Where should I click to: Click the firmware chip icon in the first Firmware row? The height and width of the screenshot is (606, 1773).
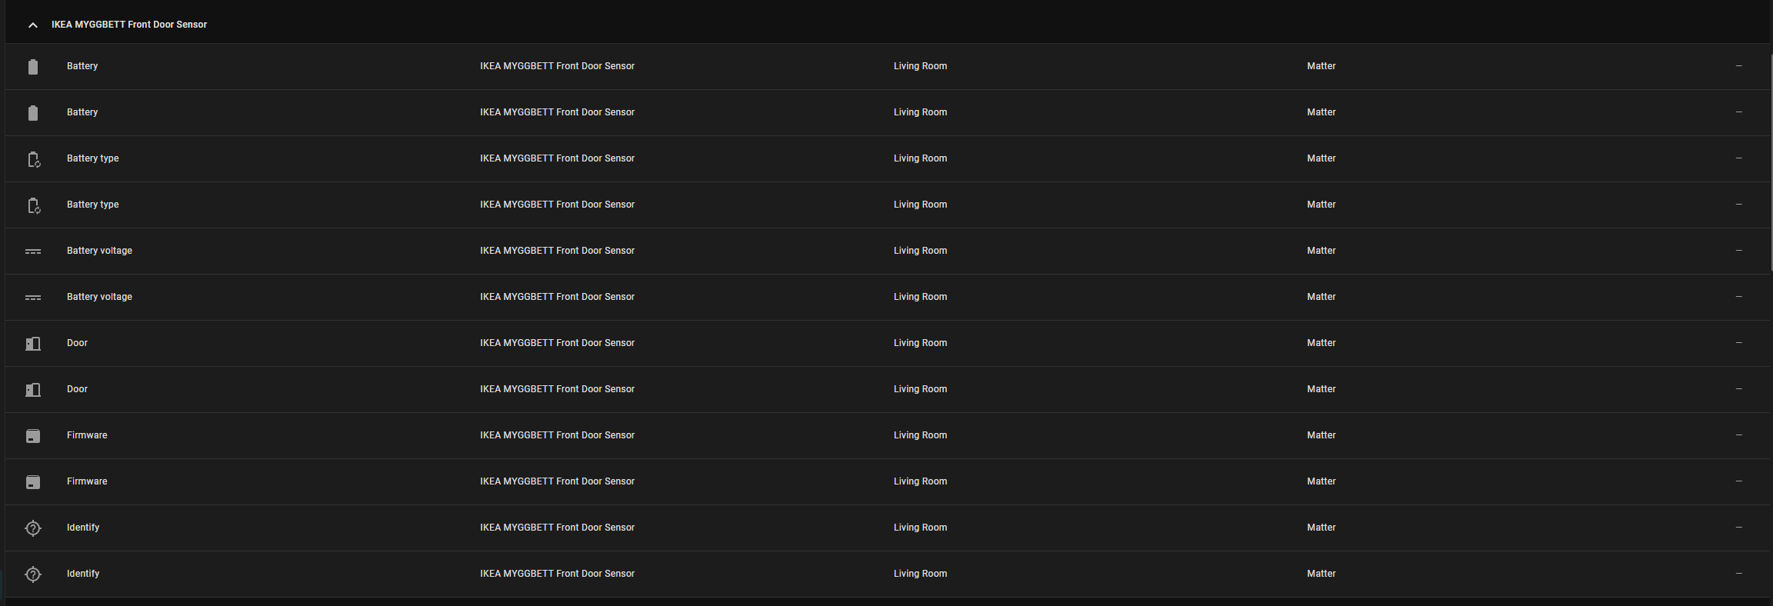tap(33, 436)
